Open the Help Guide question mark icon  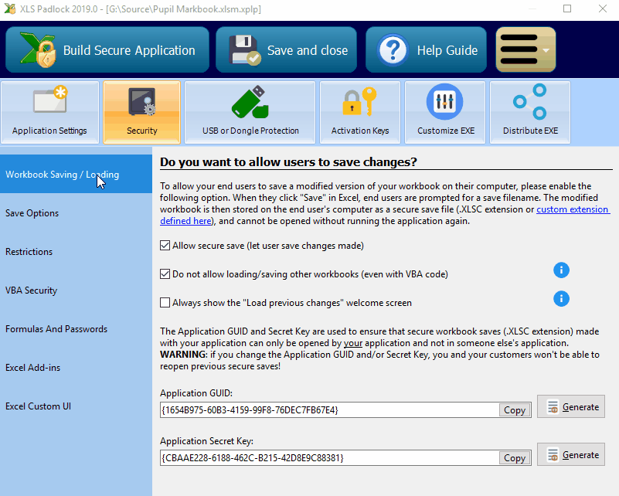point(393,50)
